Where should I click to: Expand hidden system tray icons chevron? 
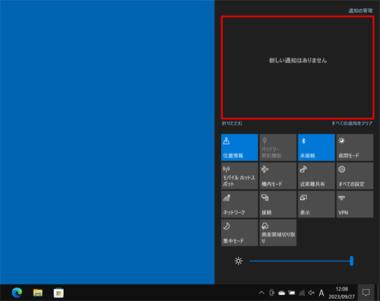click(x=261, y=293)
